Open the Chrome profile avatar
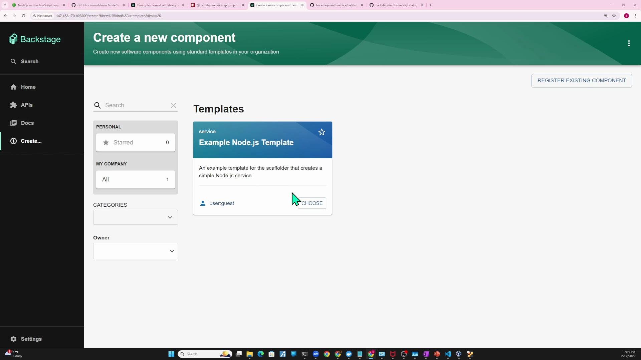 [627, 16]
